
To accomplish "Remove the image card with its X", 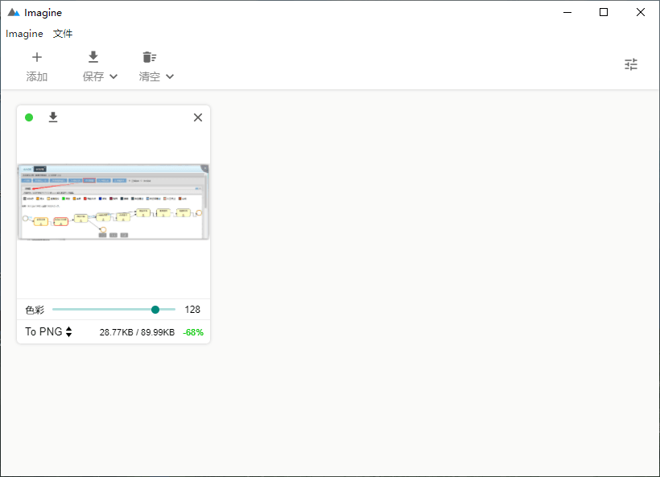I will (x=198, y=117).
